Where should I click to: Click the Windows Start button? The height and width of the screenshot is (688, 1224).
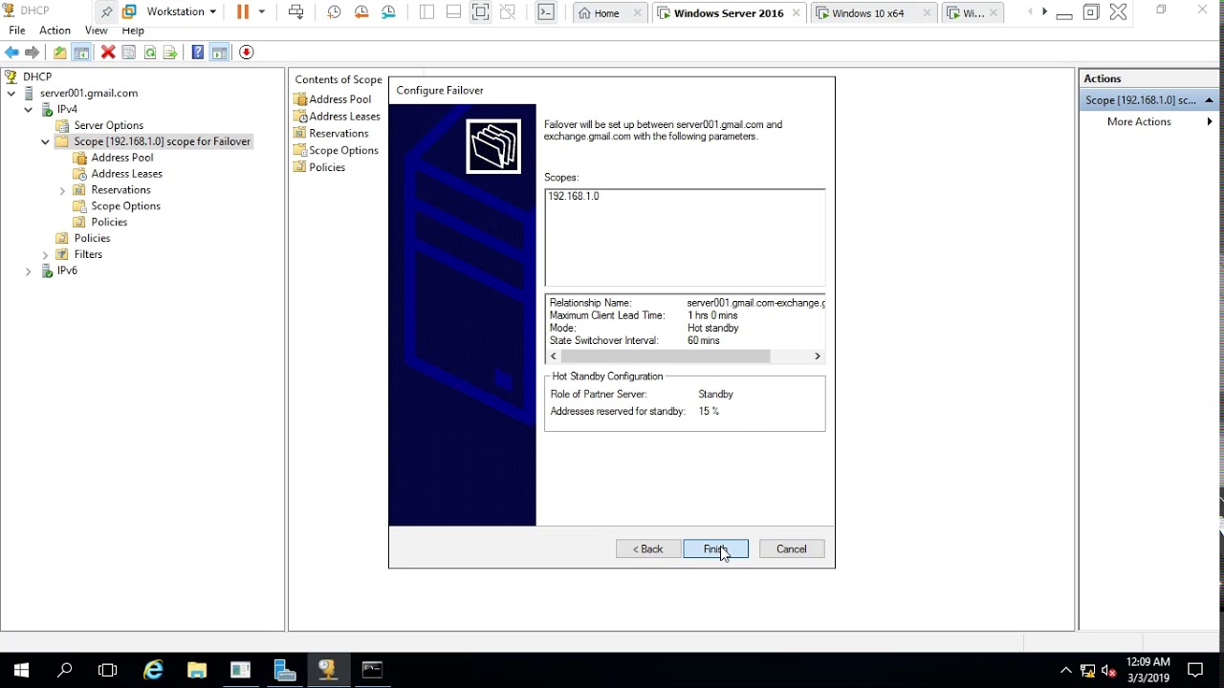click(21, 670)
